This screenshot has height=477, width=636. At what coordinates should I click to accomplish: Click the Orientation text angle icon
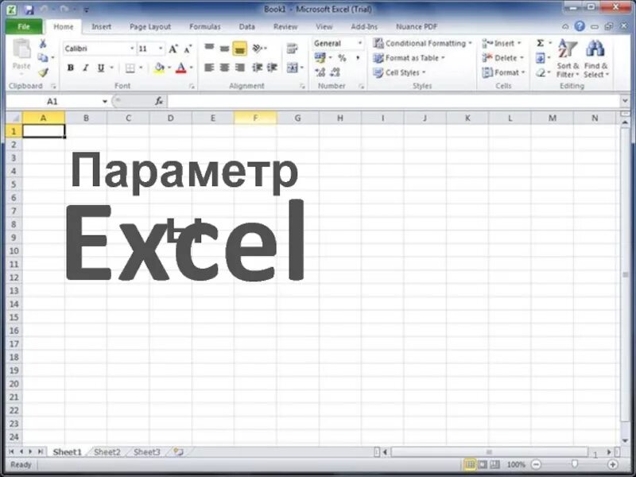257,48
